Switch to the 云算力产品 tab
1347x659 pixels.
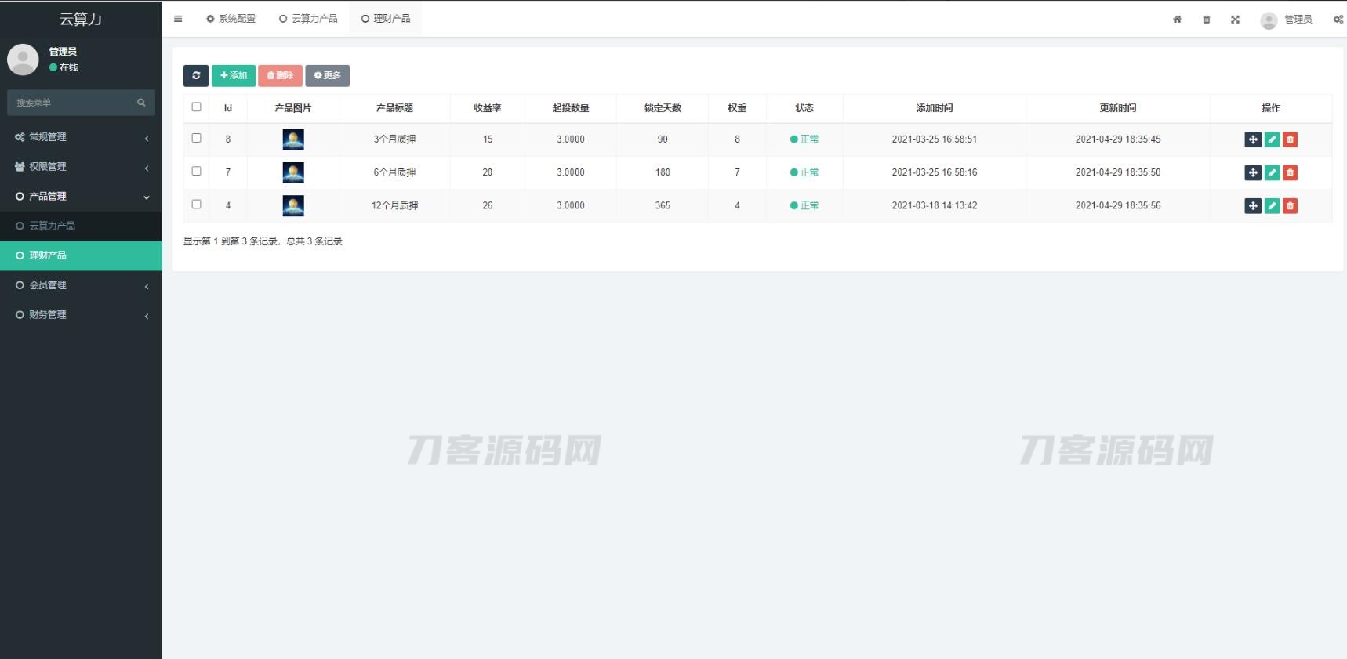[308, 19]
